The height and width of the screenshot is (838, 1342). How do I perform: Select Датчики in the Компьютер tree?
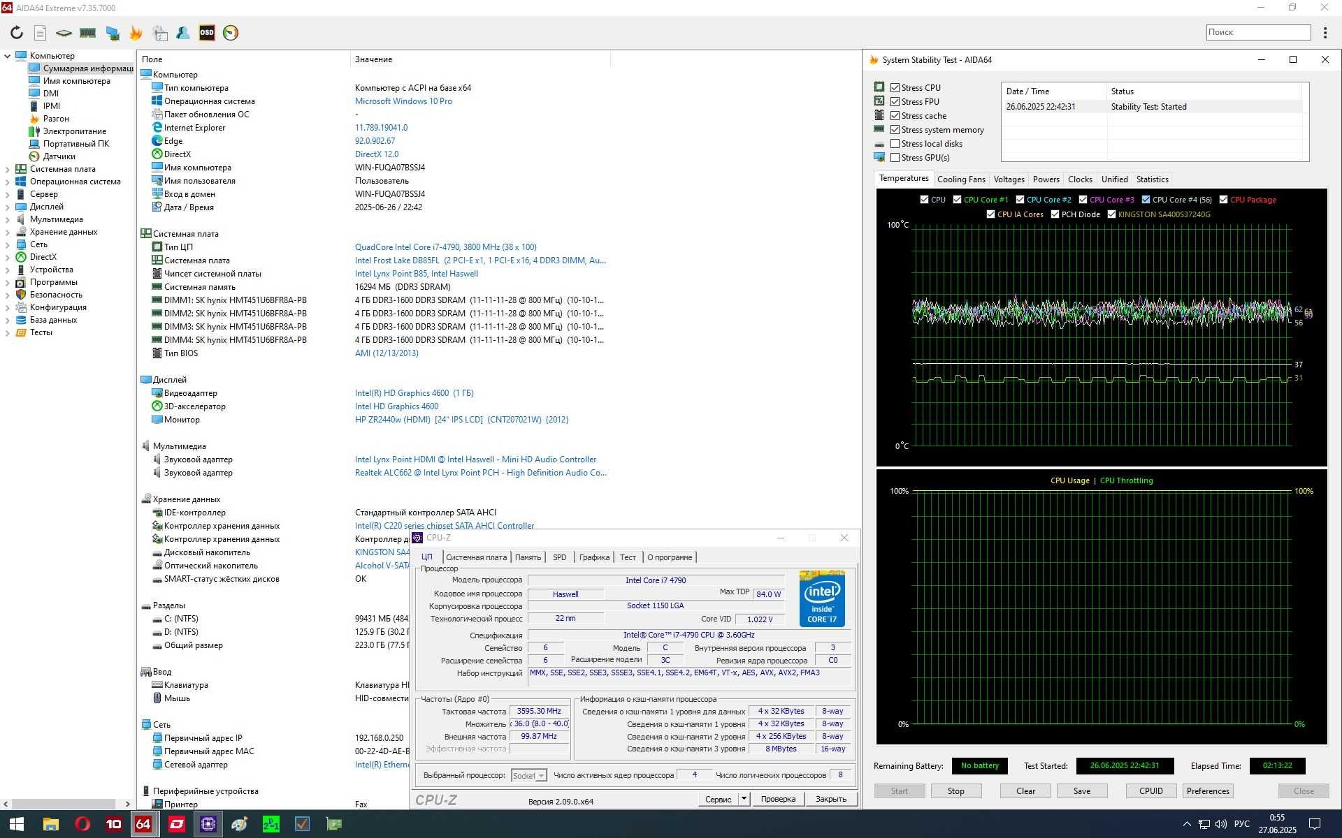point(59,156)
